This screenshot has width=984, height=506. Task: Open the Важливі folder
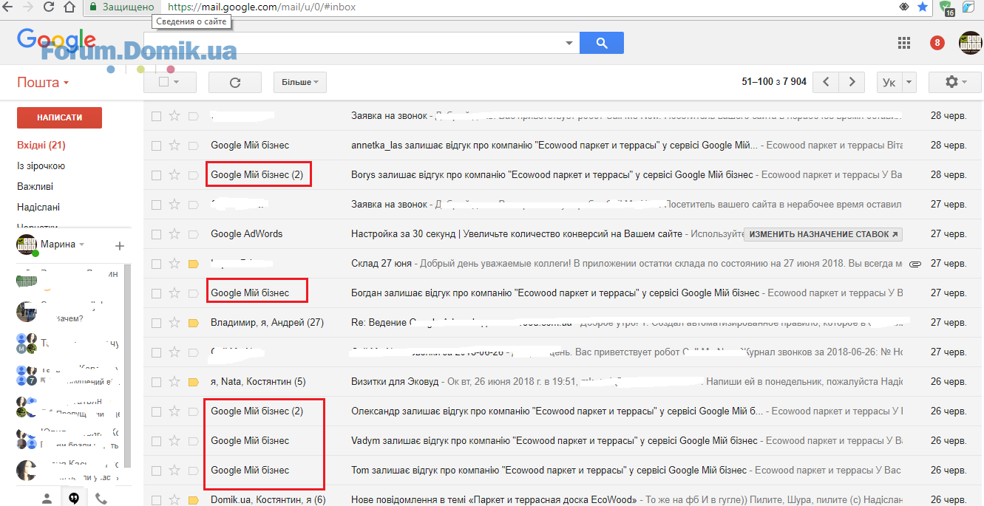coord(35,187)
